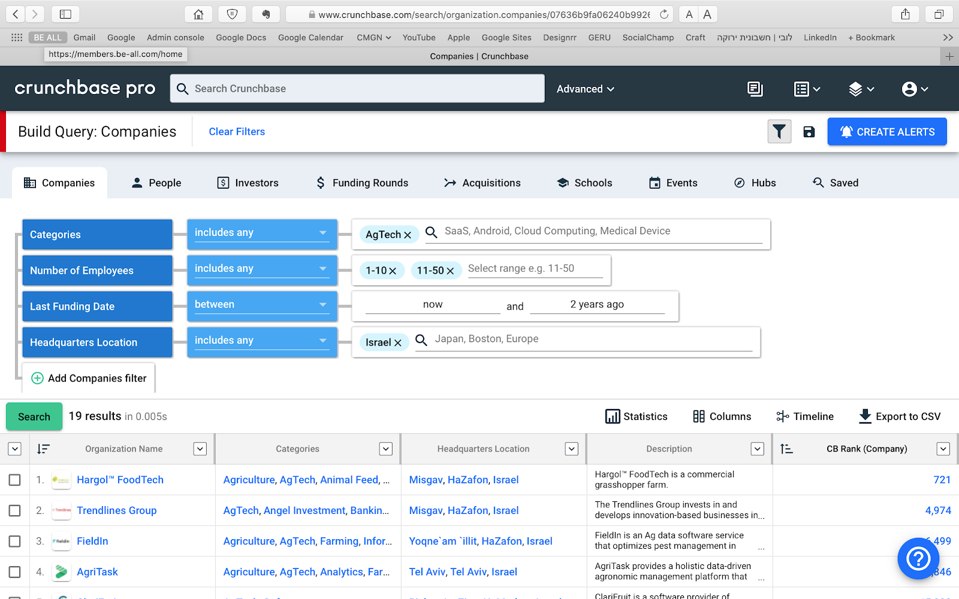
Task: Switch to the Schools tab
Action: (584, 183)
